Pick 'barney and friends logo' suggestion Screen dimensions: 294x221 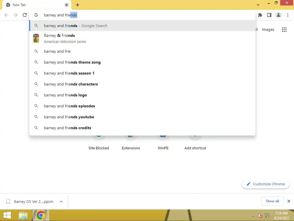click(142, 95)
